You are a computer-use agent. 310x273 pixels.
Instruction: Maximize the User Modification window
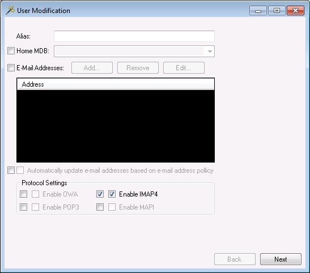point(277,11)
